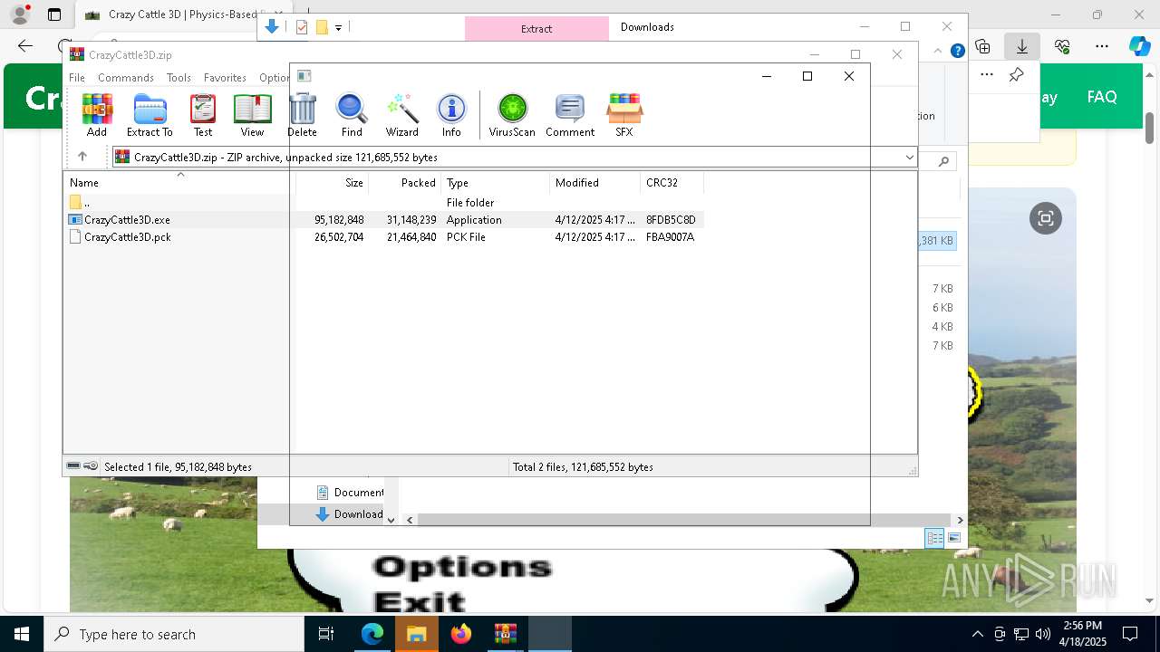Click the visual search icon on image
1160x652 pixels.
(1046, 218)
